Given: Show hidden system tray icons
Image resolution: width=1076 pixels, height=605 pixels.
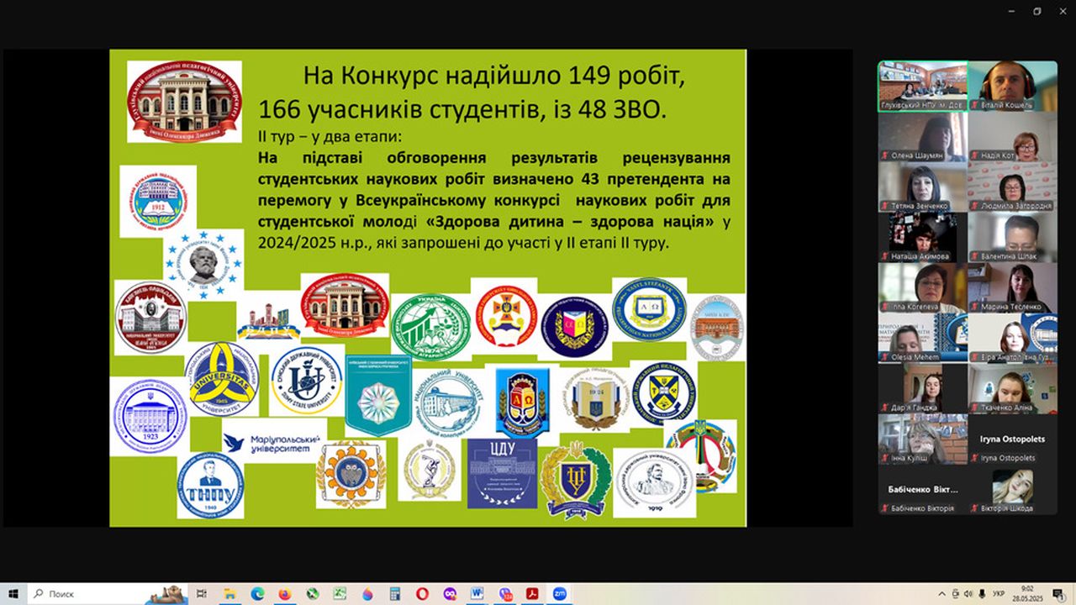Looking at the screenshot, I should point(942,593).
